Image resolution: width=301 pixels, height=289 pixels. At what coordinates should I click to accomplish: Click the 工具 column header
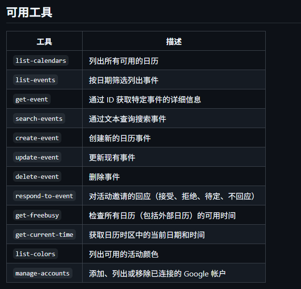click(x=44, y=42)
